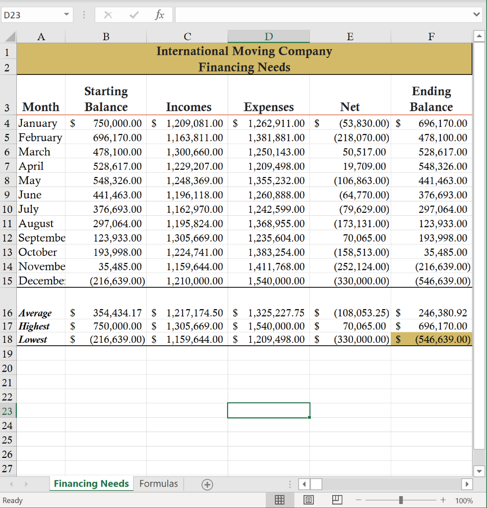
Task: Switch to the Formulas sheet tab
Action: click(x=158, y=484)
